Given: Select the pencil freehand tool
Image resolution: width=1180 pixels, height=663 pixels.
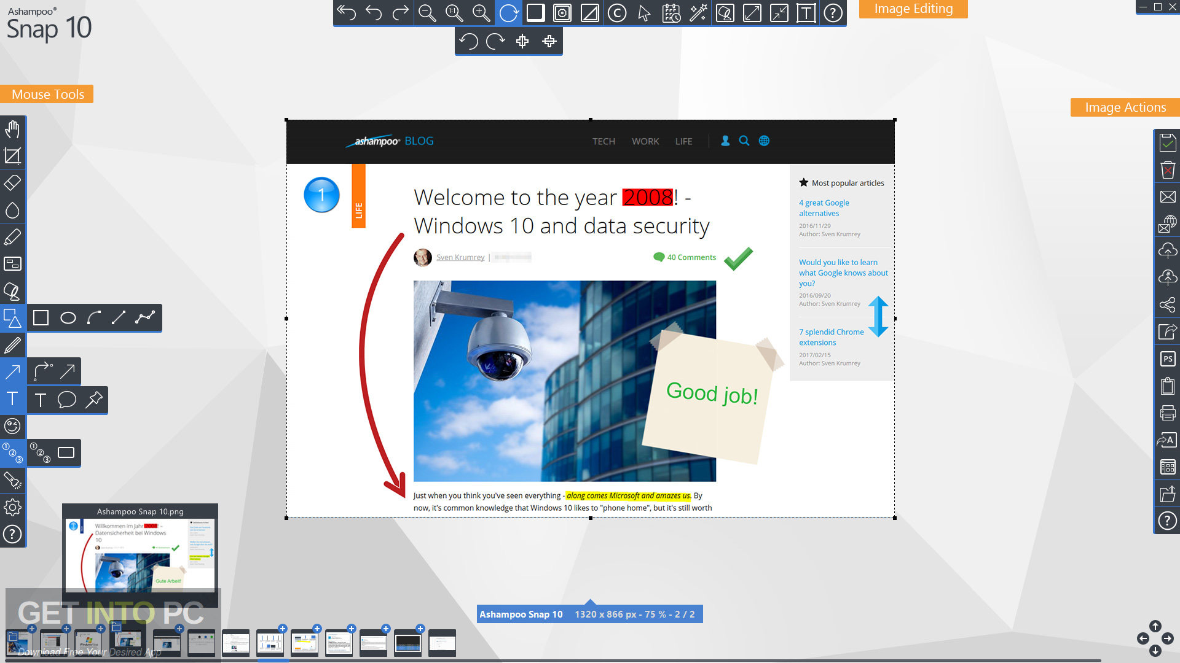Looking at the screenshot, I should click(12, 345).
